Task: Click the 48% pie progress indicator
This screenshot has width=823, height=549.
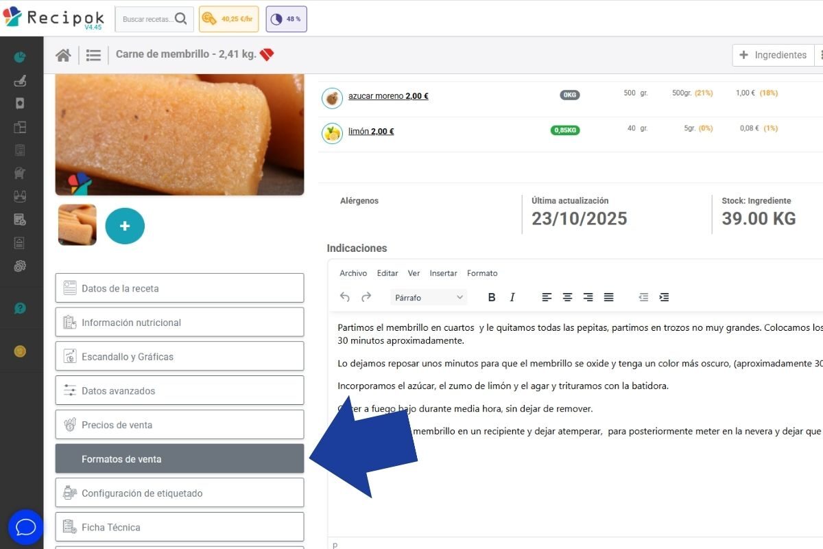Action: click(286, 19)
